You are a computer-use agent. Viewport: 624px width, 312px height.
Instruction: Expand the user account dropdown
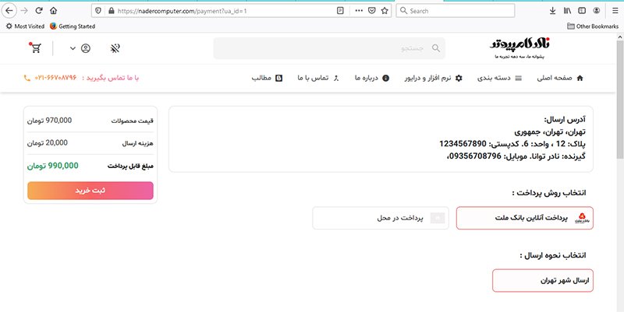[x=80, y=48]
